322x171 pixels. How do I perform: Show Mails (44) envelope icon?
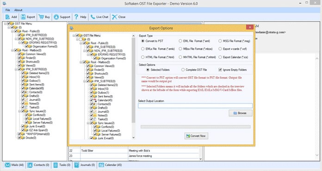pos(7,165)
